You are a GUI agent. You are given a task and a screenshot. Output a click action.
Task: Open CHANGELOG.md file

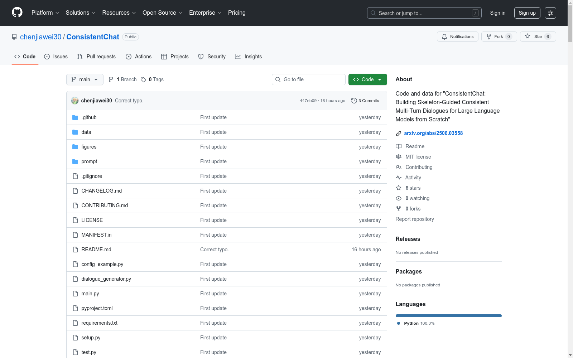(102, 191)
